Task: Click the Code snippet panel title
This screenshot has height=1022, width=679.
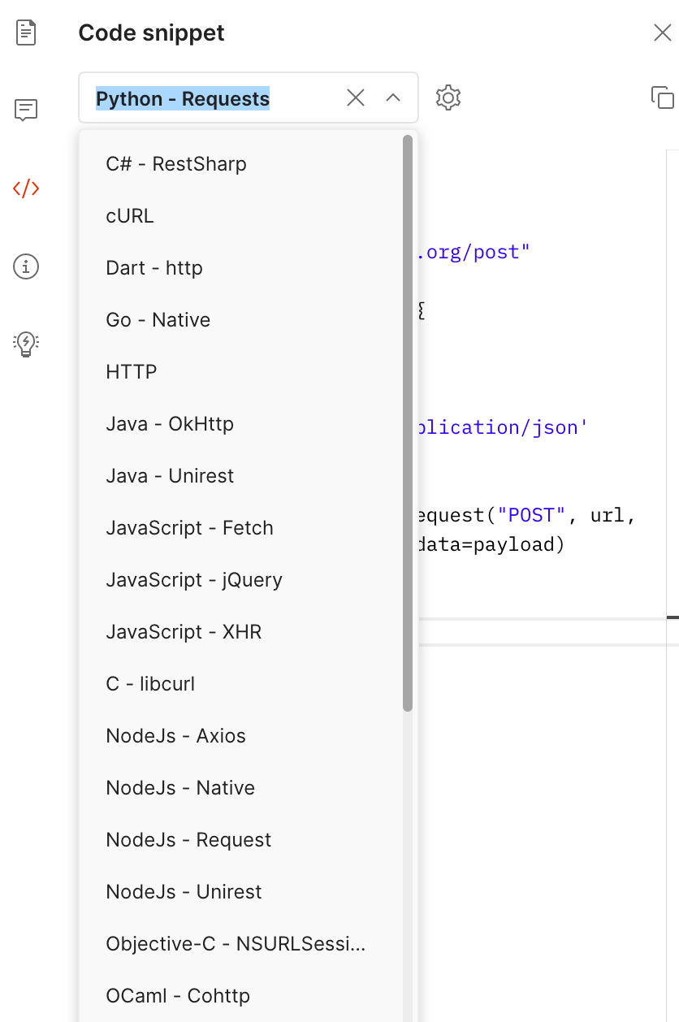Action: pyautogui.click(x=151, y=32)
